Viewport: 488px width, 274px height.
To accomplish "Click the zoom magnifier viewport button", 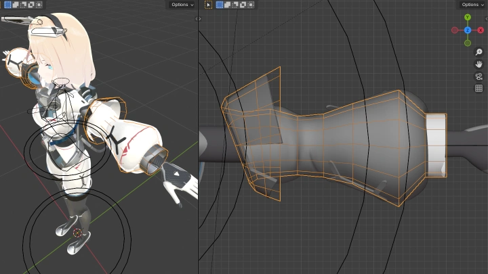I will pyautogui.click(x=479, y=51).
